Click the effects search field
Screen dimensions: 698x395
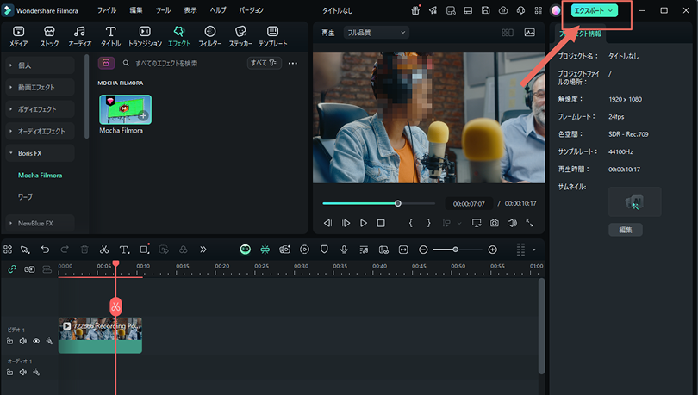pyautogui.click(x=180, y=63)
